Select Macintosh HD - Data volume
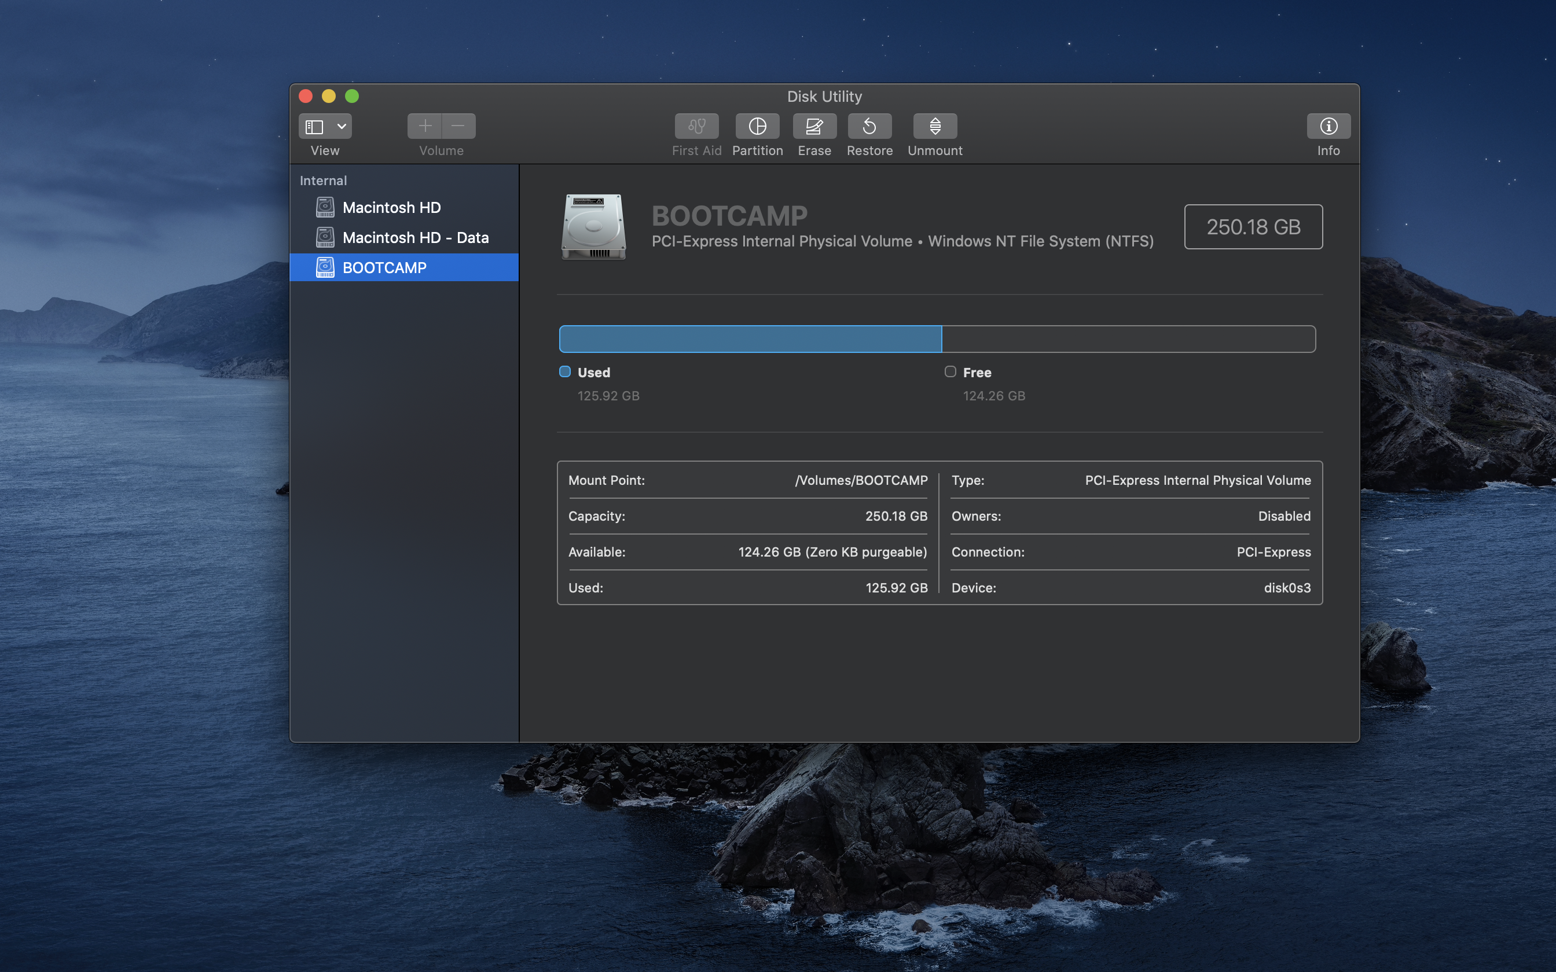The height and width of the screenshot is (972, 1556). 414,238
